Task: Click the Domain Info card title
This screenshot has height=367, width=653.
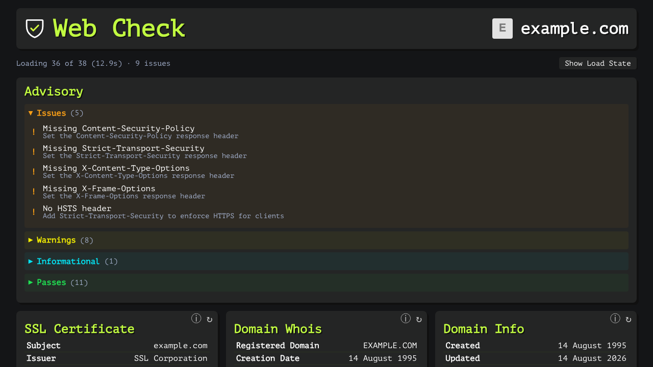Action: (484, 329)
